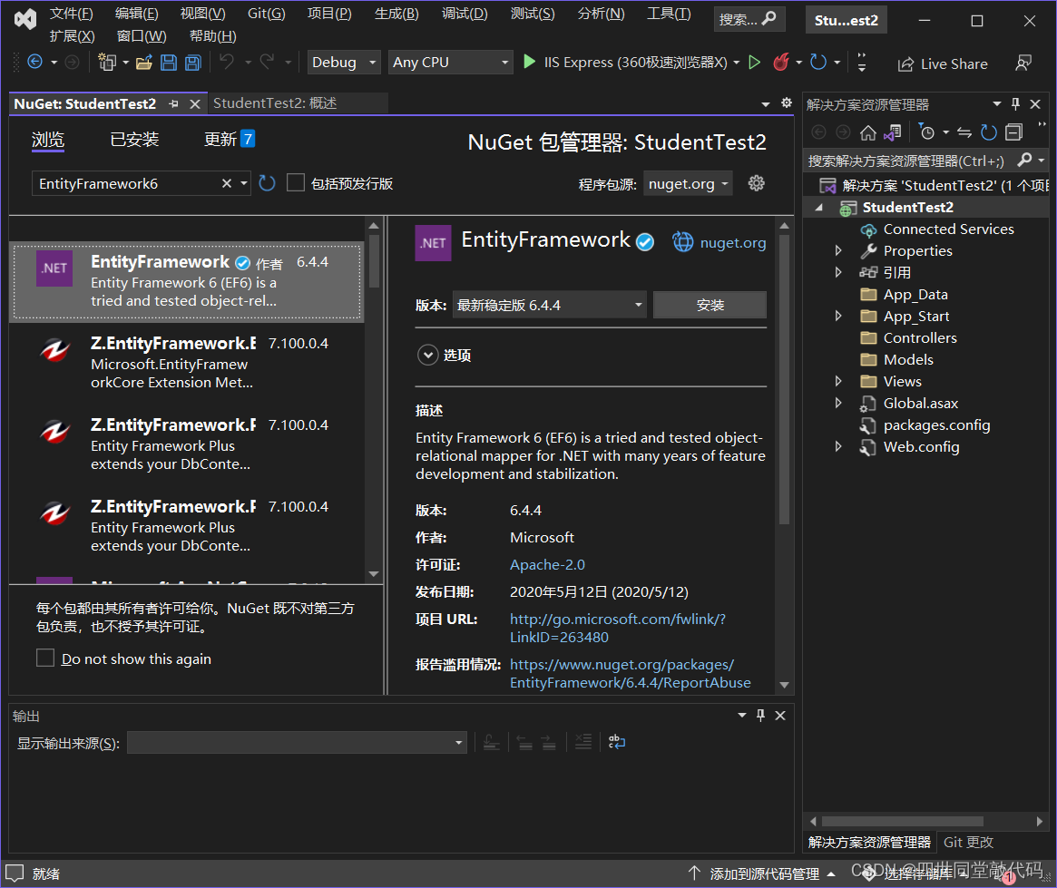The width and height of the screenshot is (1057, 888).
Task: Open the Debug configuration dropdown
Action: (x=344, y=62)
